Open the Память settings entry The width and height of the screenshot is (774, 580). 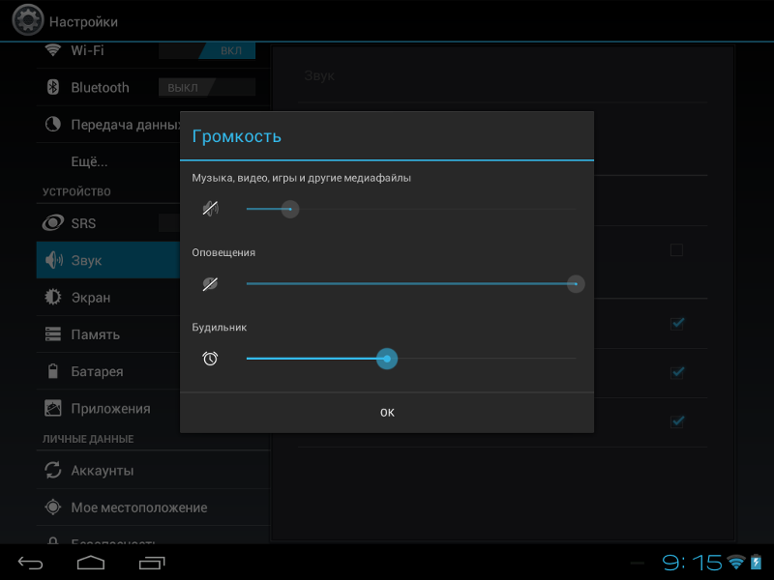coord(108,333)
